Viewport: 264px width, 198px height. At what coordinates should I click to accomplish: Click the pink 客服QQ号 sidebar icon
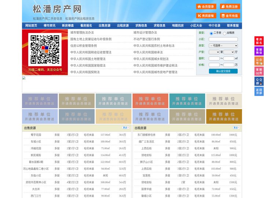[259, 71]
